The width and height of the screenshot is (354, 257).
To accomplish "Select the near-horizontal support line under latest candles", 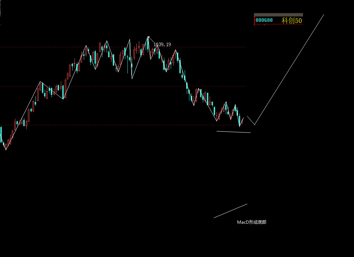I will [x=233, y=132].
